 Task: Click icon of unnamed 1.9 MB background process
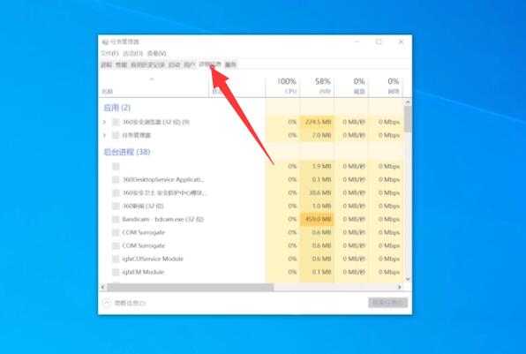116,167
